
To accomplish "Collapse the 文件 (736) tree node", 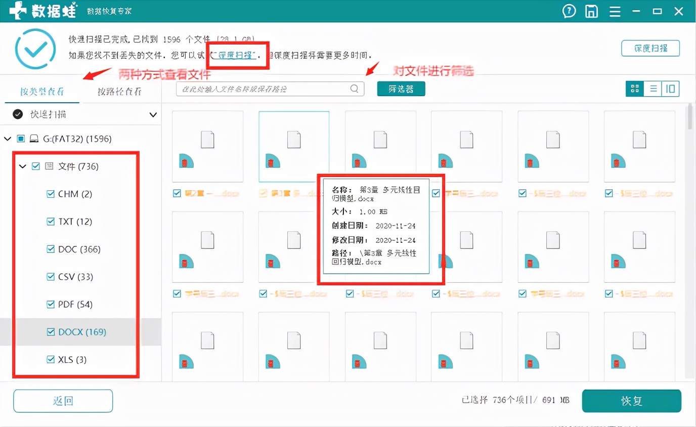I will [x=22, y=166].
